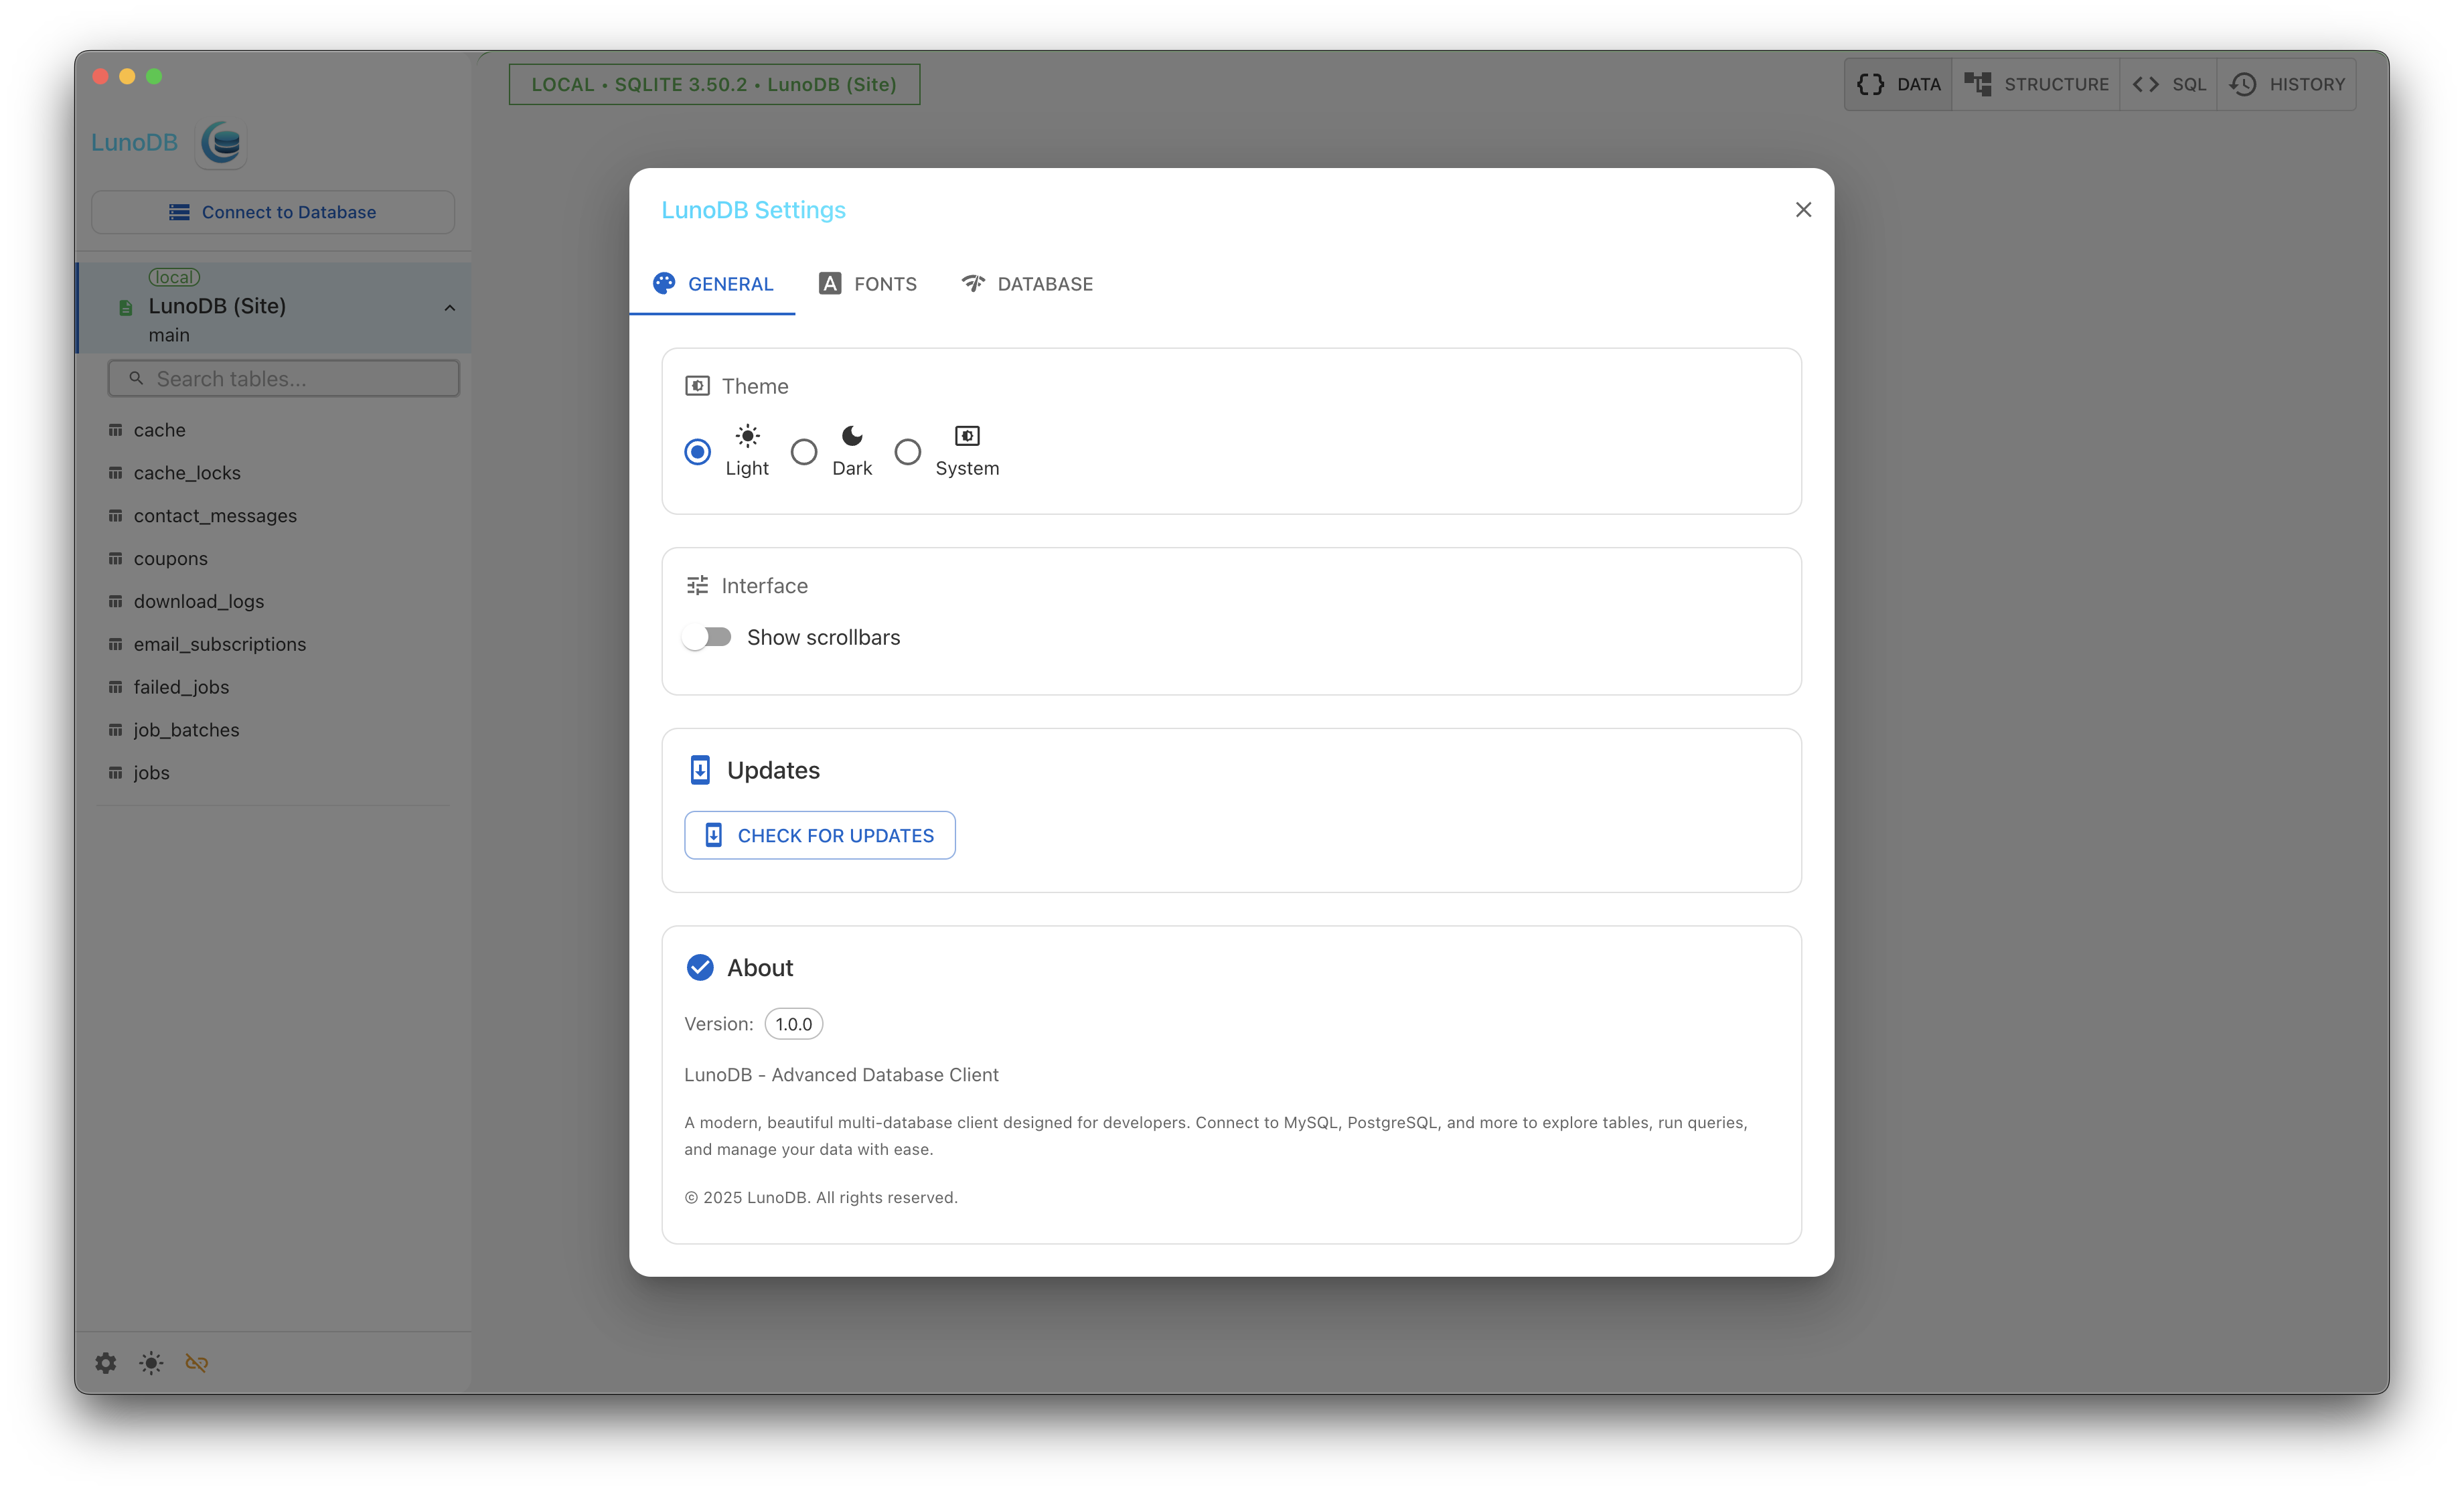The width and height of the screenshot is (2464, 1493).
Task: Switch to the Fonts tab
Action: point(868,284)
